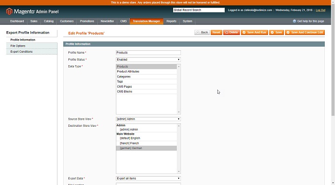
Task: Click Destination Store View scroll up arrow
Action: pyautogui.click(x=179, y=126)
